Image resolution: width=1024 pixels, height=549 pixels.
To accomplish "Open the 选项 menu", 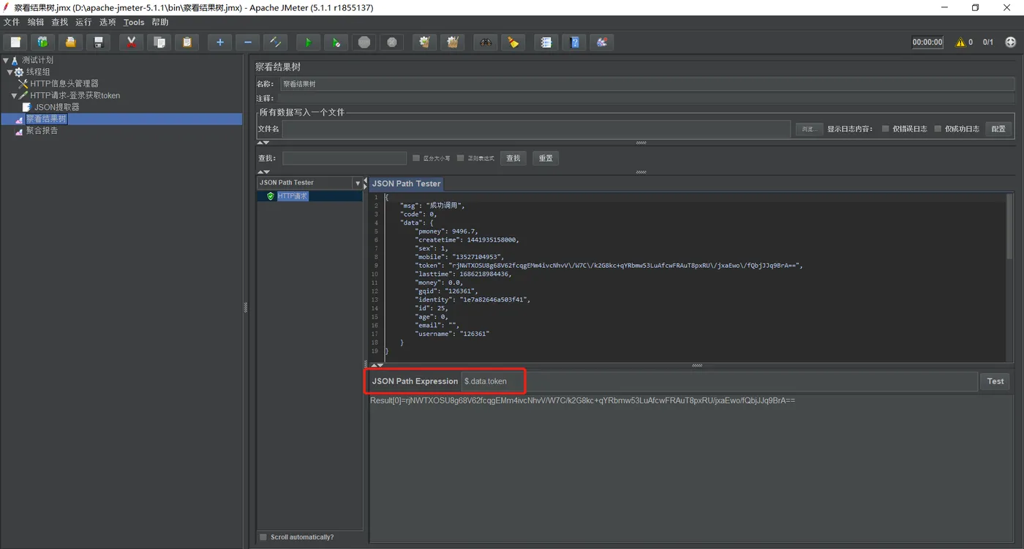I will [x=108, y=23].
